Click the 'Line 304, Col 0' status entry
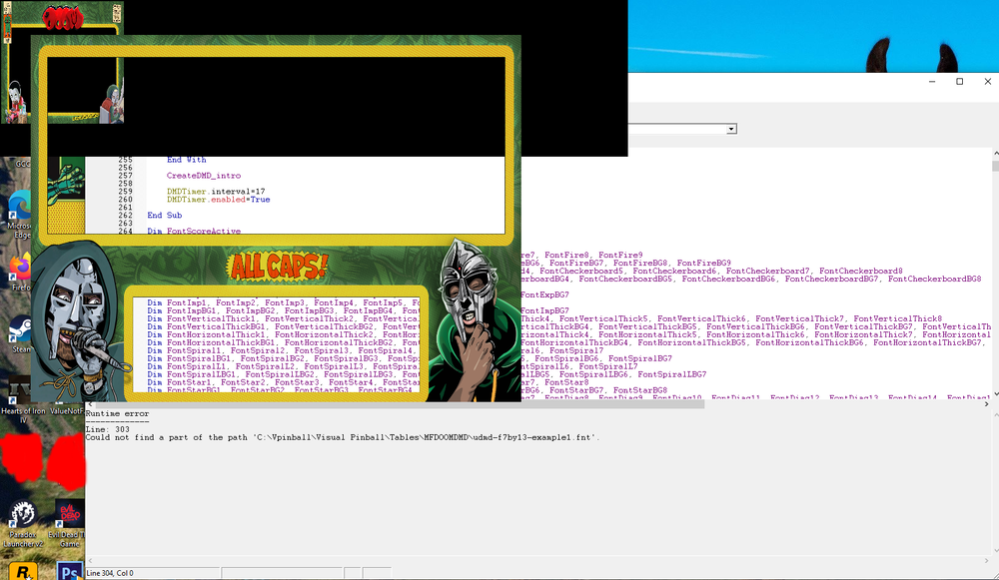The width and height of the screenshot is (999, 580). coord(110,573)
